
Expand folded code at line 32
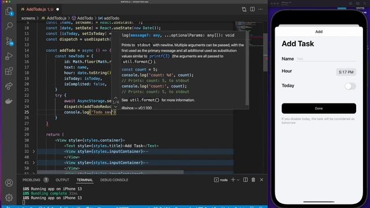34,151
